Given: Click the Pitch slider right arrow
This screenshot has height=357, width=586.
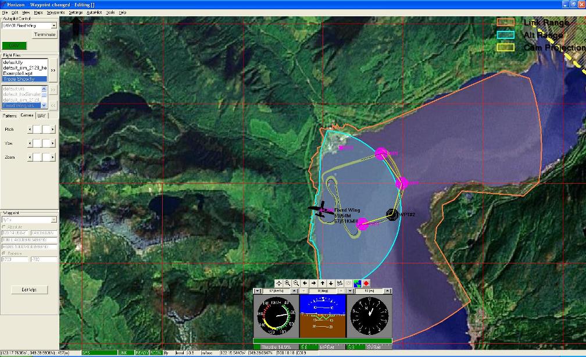Looking at the screenshot, I should coord(52,129).
